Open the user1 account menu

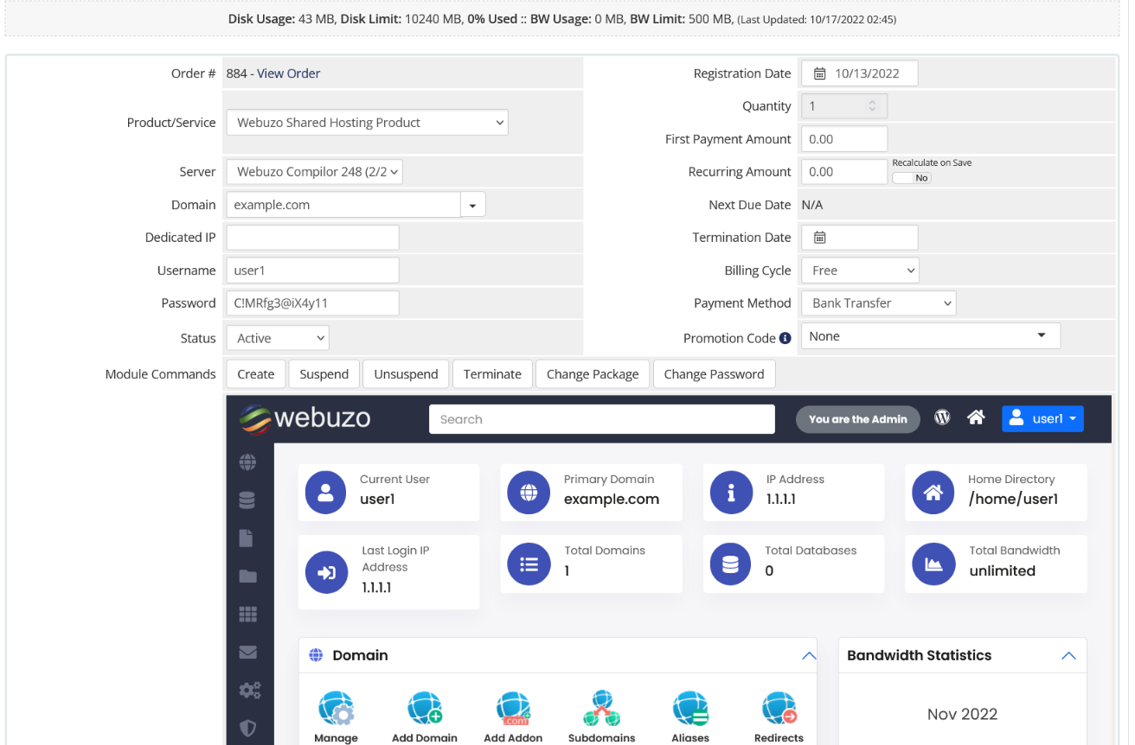point(1042,419)
